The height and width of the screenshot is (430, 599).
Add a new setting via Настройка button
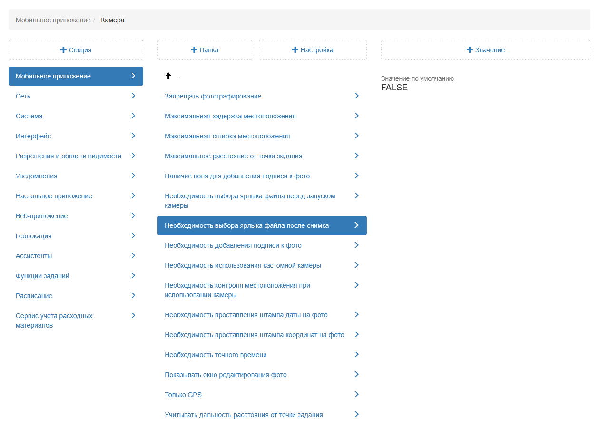pos(313,50)
